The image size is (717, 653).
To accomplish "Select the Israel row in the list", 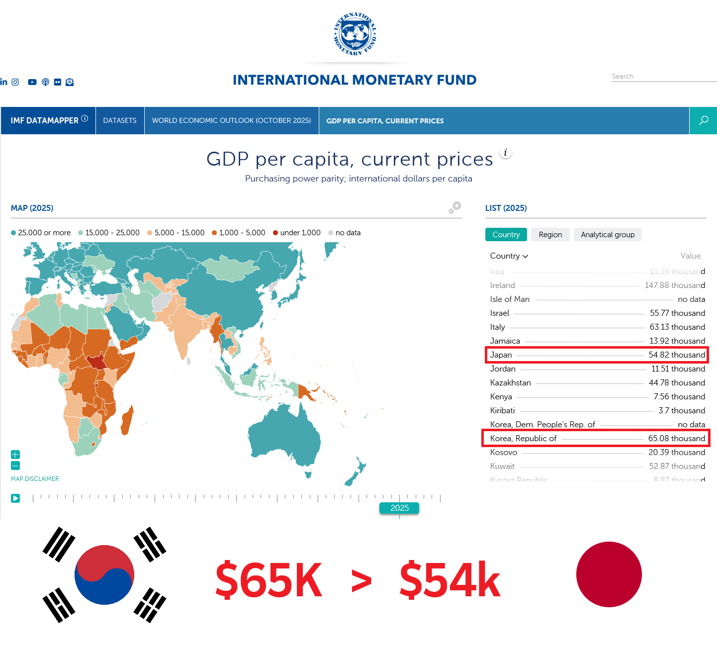I will click(598, 313).
